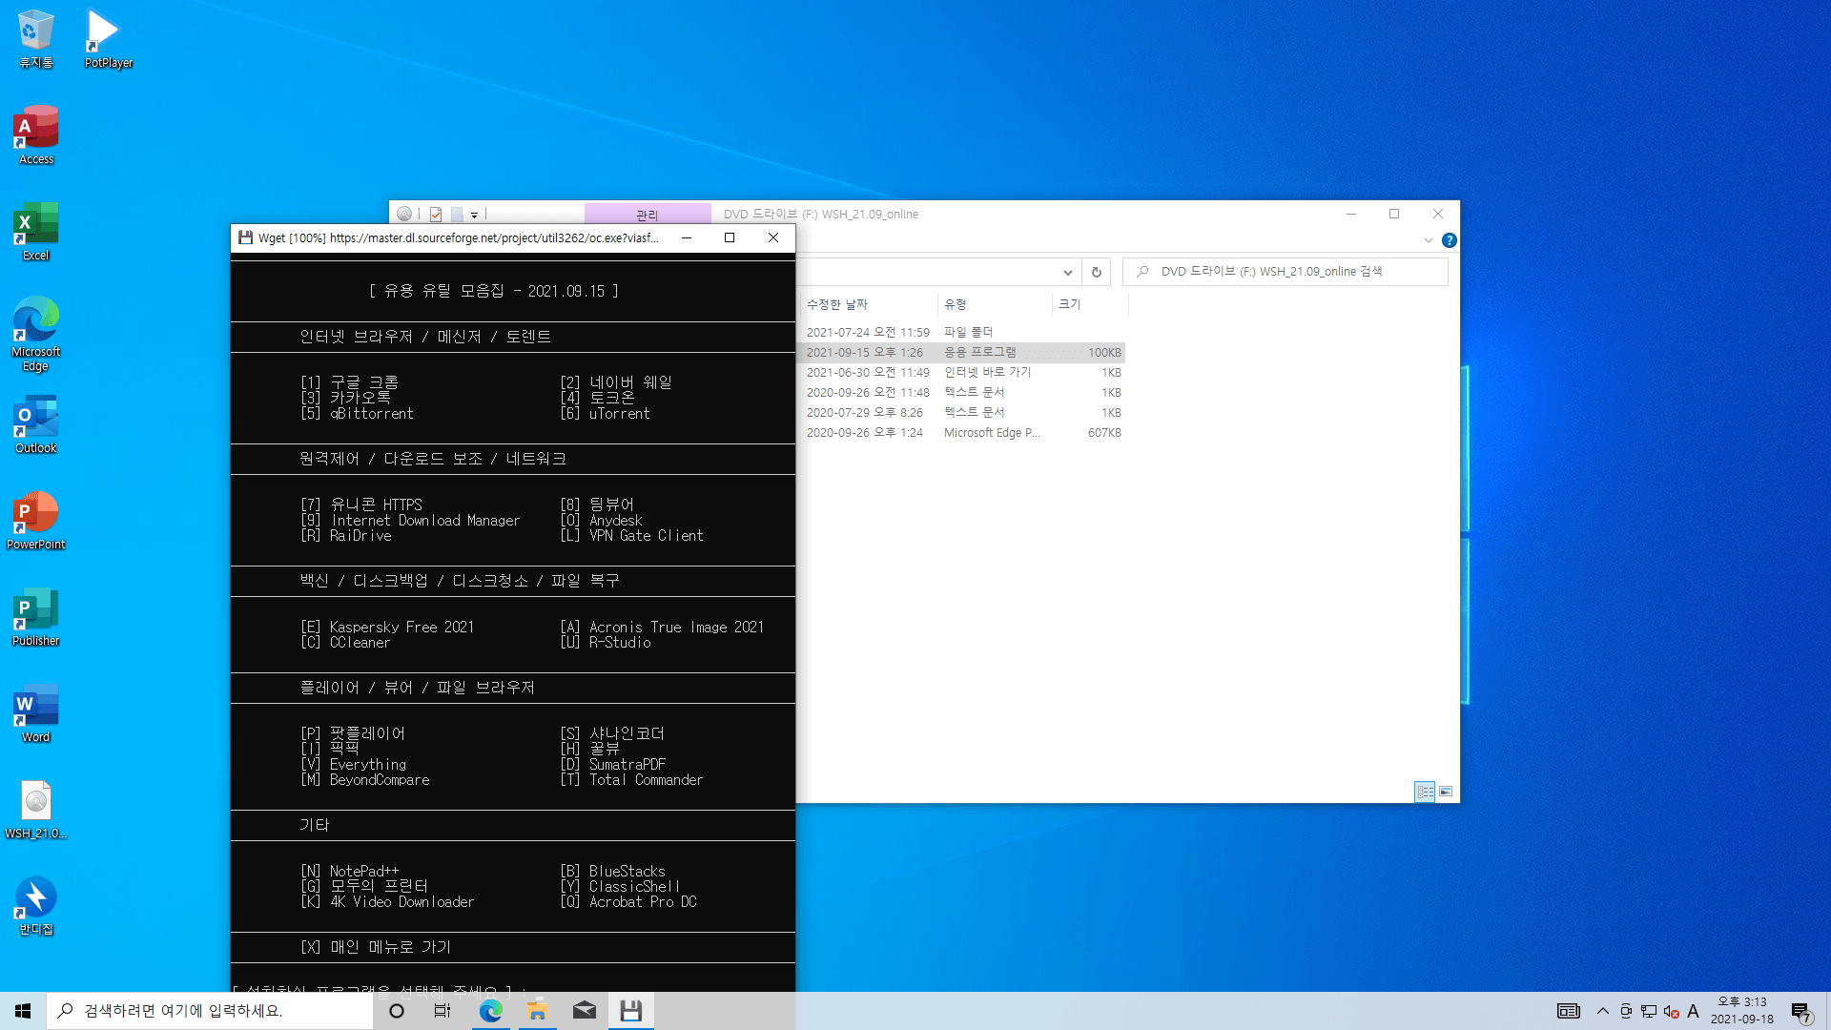Click the [0] Anydesk menu entry
The image size is (1831, 1030).
coord(601,521)
